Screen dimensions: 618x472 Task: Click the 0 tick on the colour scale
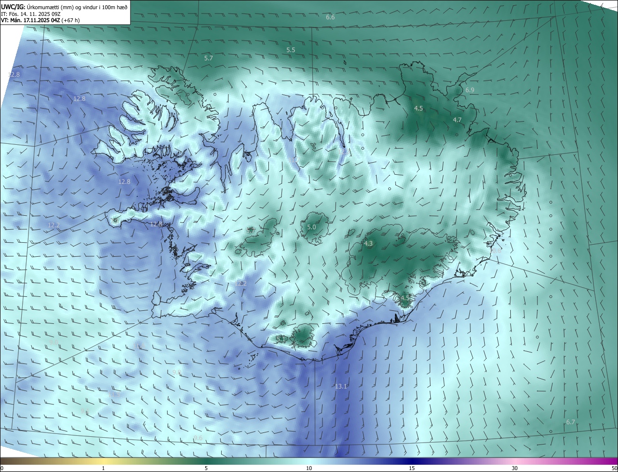click(2, 468)
